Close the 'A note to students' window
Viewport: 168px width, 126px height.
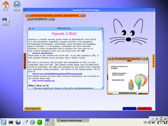click(x=27, y=15)
